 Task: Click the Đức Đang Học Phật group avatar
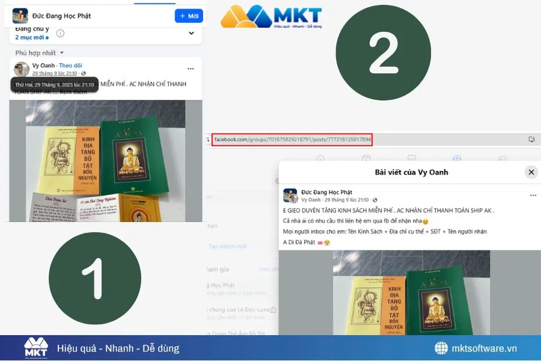[x=20, y=15]
